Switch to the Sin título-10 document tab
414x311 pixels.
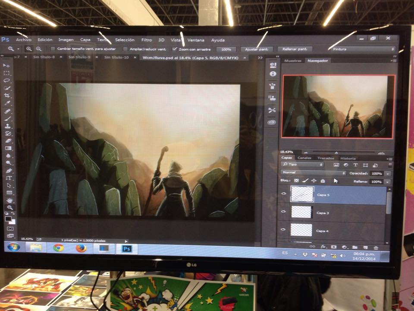(116, 57)
